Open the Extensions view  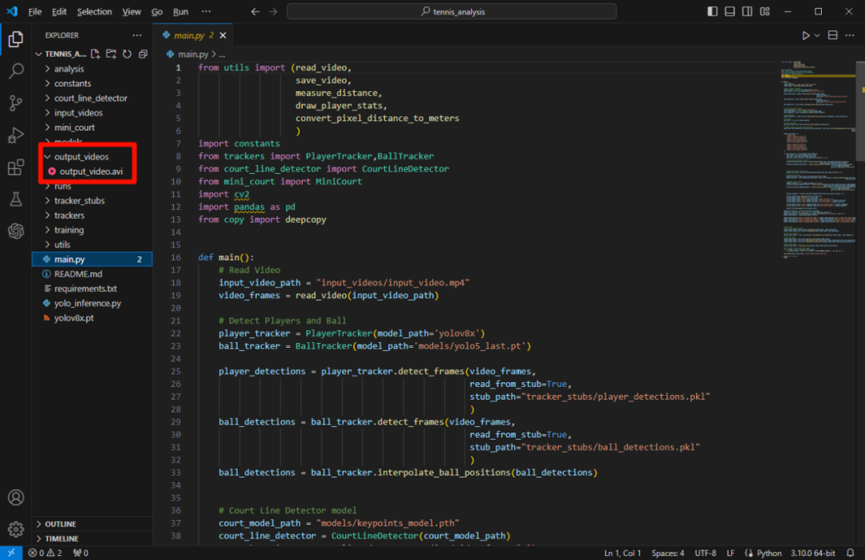[x=16, y=167]
